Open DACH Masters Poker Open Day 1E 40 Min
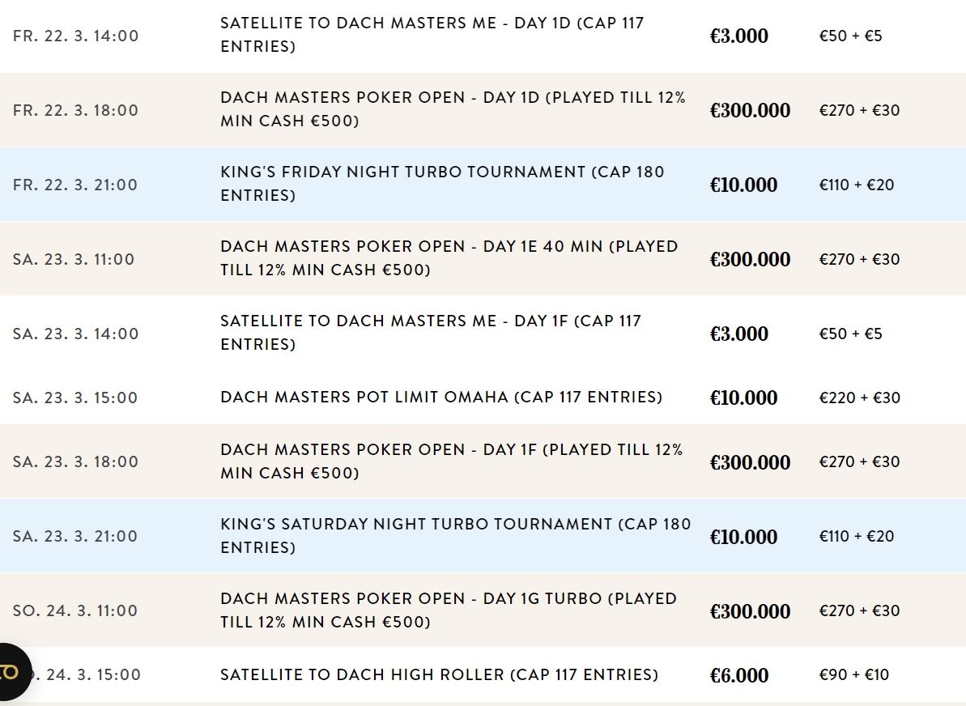The height and width of the screenshot is (706, 966). point(449,258)
